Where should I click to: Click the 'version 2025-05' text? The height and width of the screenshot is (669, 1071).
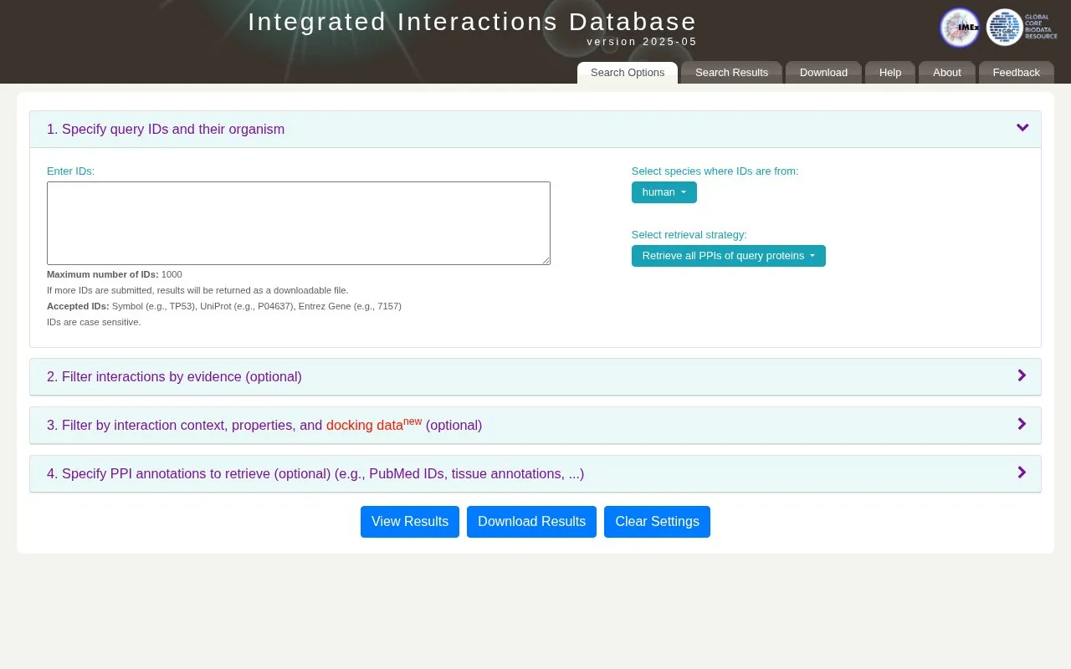pyautogui.click(x=642, y=42)
